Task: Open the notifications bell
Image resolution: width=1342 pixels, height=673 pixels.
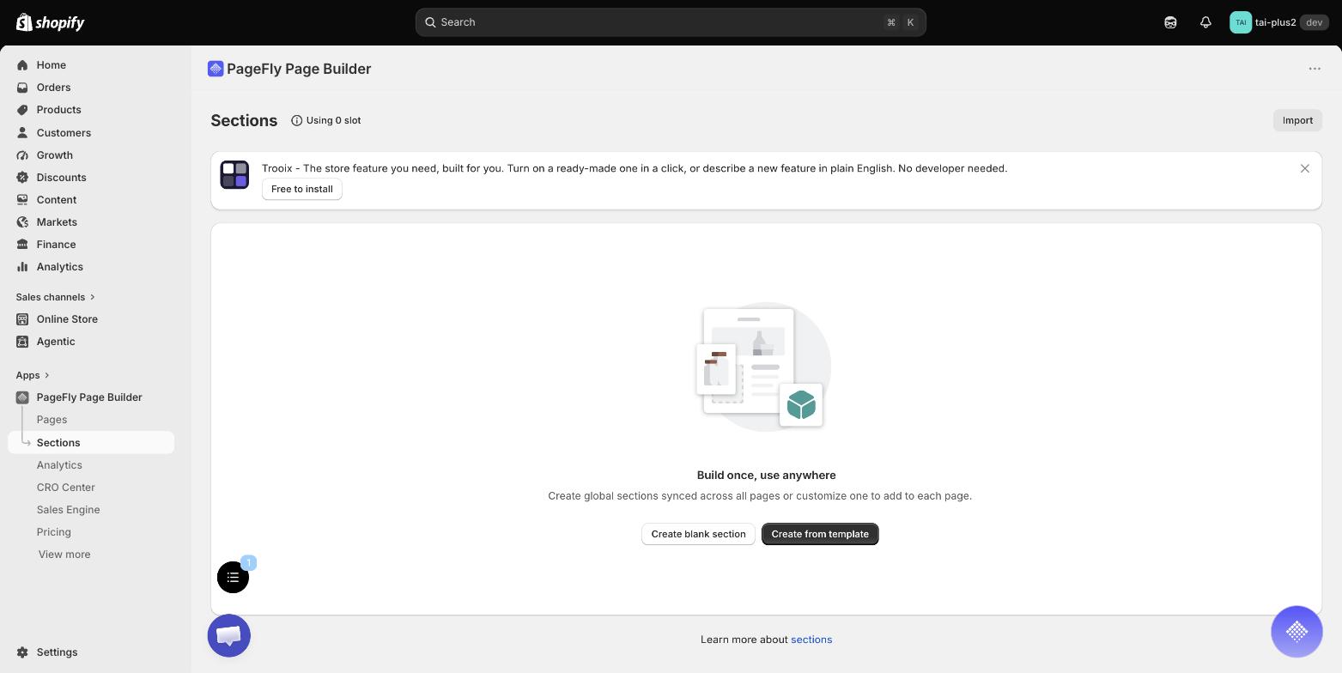Action: click(1205, 22)
